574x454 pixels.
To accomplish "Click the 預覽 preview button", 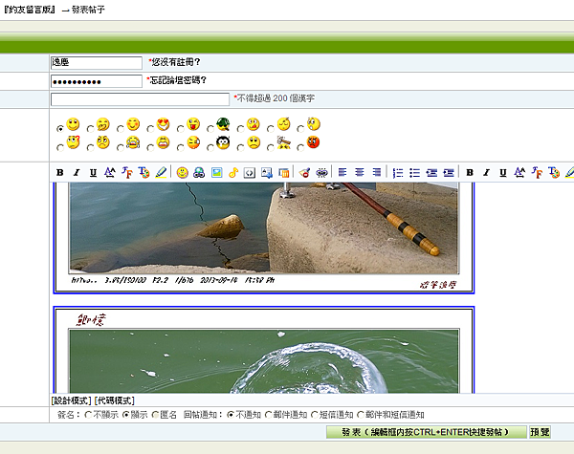I will tap(540, 432).
